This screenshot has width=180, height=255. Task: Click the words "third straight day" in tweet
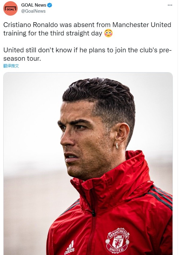[x=76, y=33]
